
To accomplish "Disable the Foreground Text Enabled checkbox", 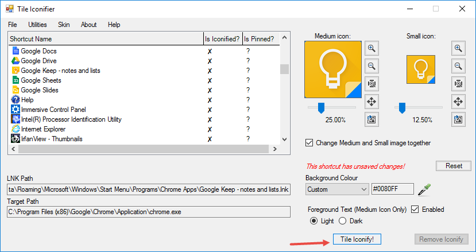I will (x=415, y=210).
